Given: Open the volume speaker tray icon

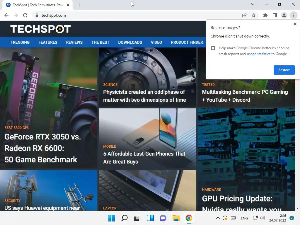Looking at the screenshot, I should [x=262, y=218].
